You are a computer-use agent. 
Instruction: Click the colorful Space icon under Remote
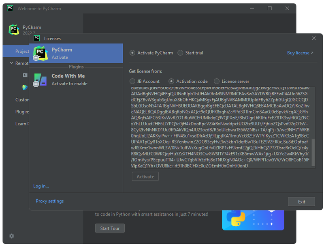tap(25, 87)
